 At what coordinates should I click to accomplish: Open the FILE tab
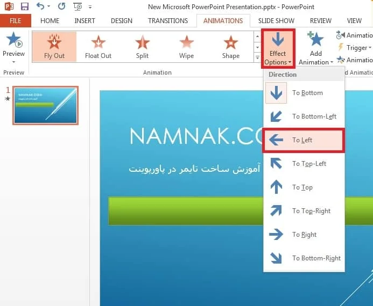click(16, 21)
